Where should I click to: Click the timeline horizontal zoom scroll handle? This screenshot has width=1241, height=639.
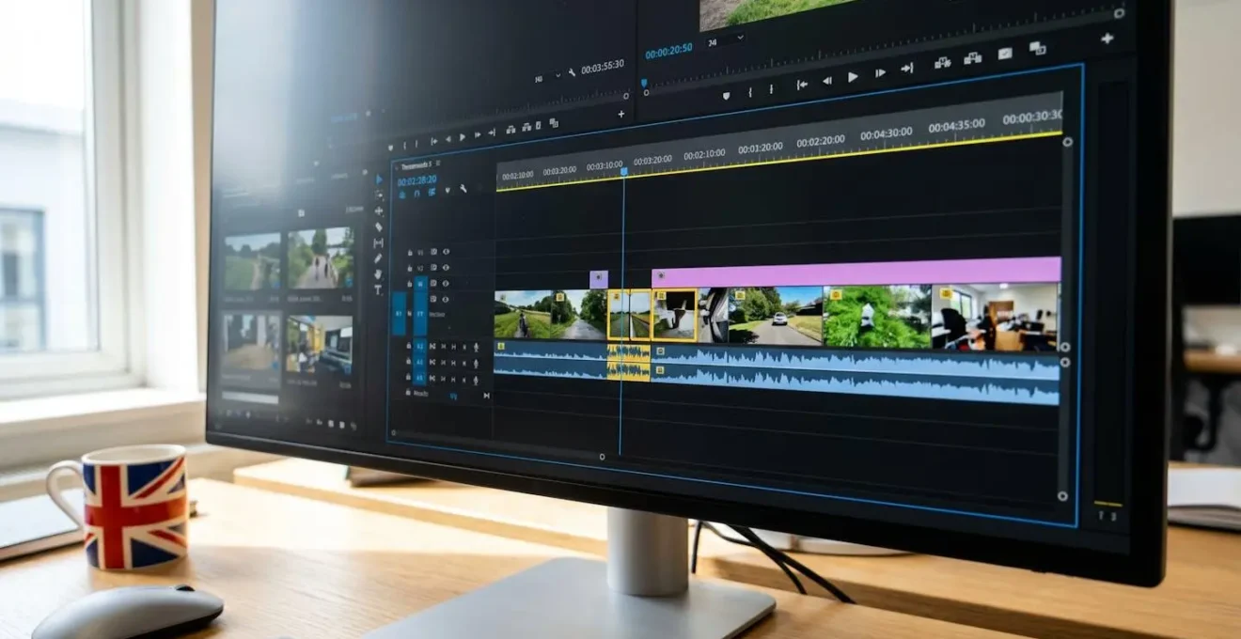click(602, 457)
